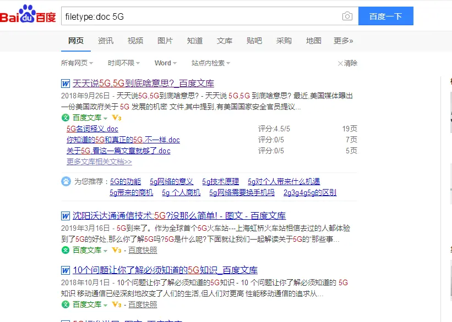Open the 所有网页 filter dropdown
452x322 pixels.
(x=77, y=63)
